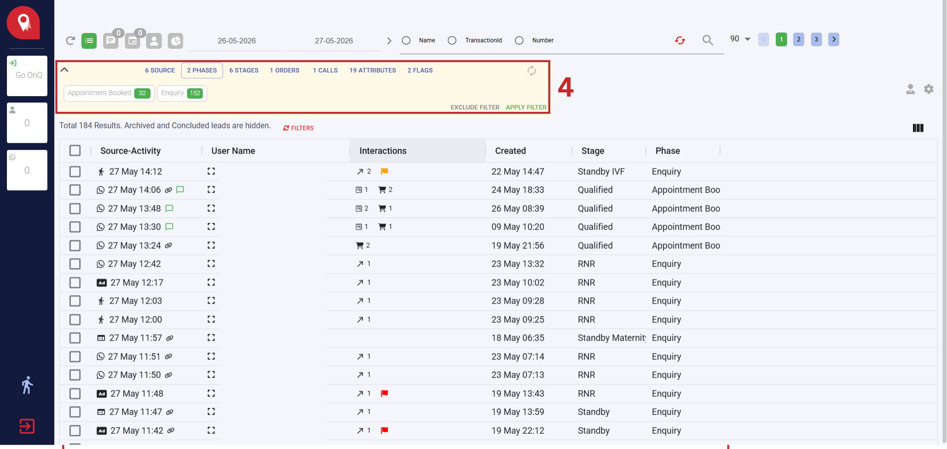Select the Enquiry phase chip

coord(182,93)
